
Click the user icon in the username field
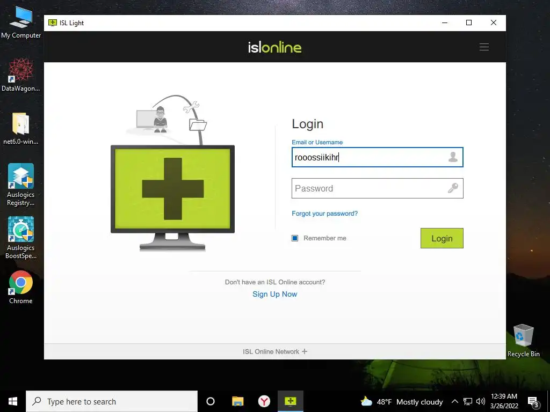pos(453,157)
